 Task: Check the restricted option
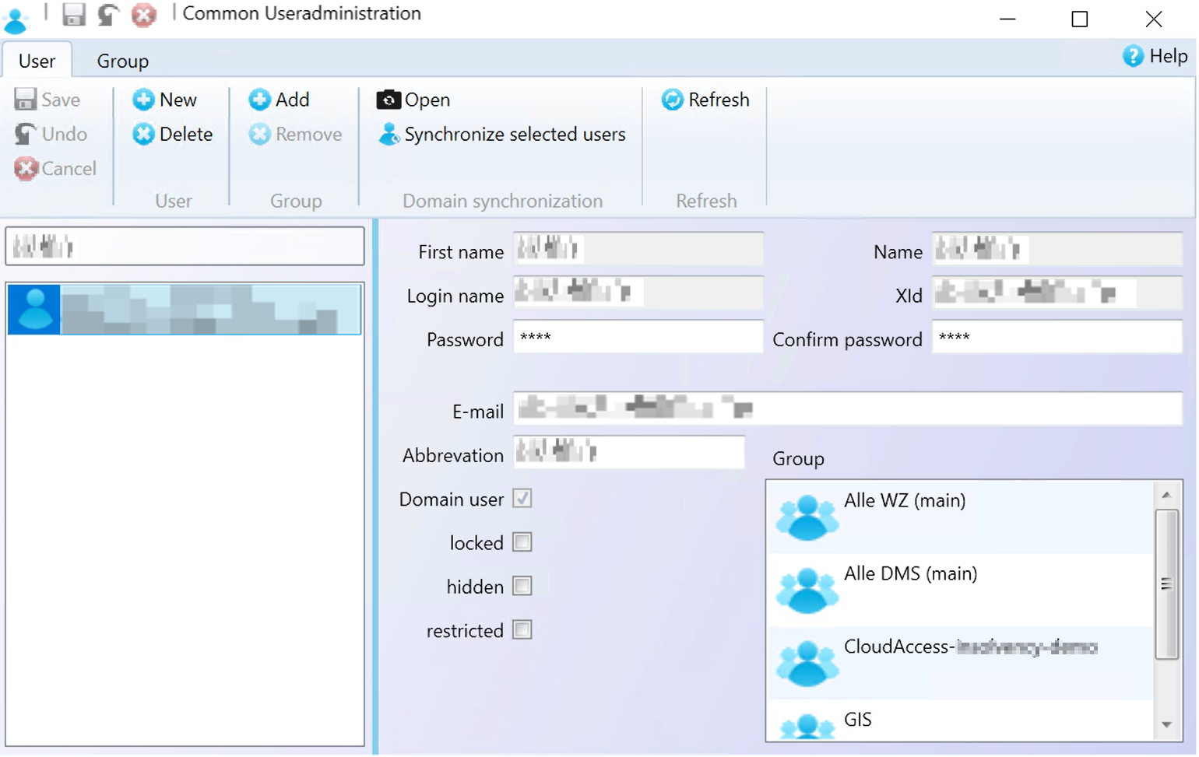tap(522, 629)
